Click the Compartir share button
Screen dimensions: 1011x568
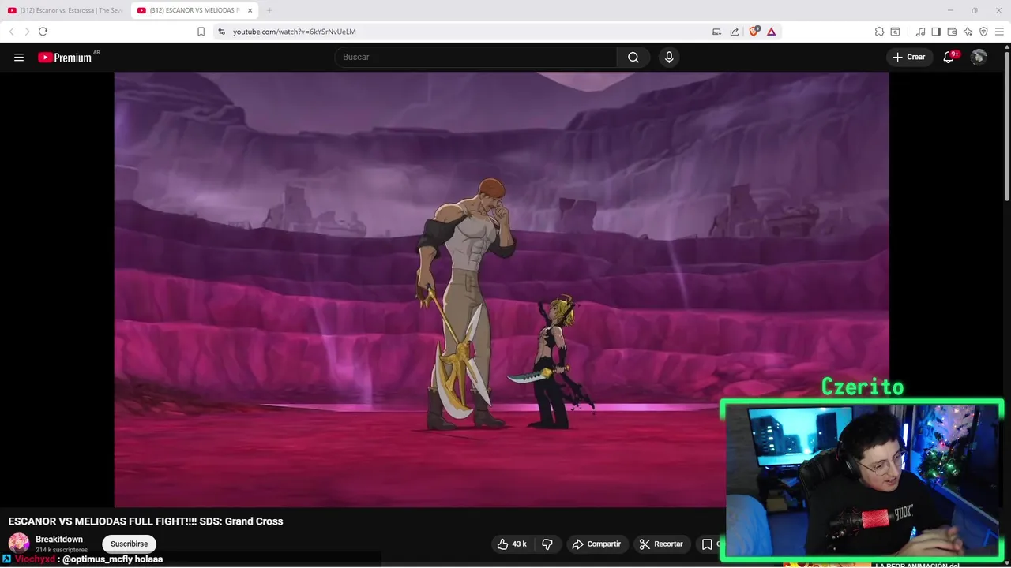pyautogui.click(x=596, y=544)
